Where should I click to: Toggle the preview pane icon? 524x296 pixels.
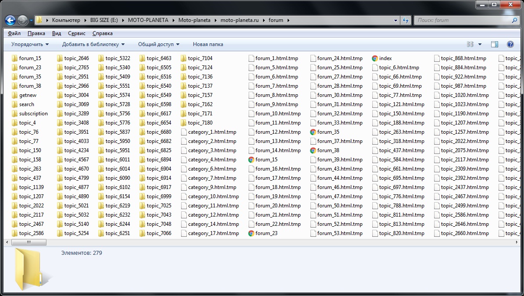(x=495, y=44)
